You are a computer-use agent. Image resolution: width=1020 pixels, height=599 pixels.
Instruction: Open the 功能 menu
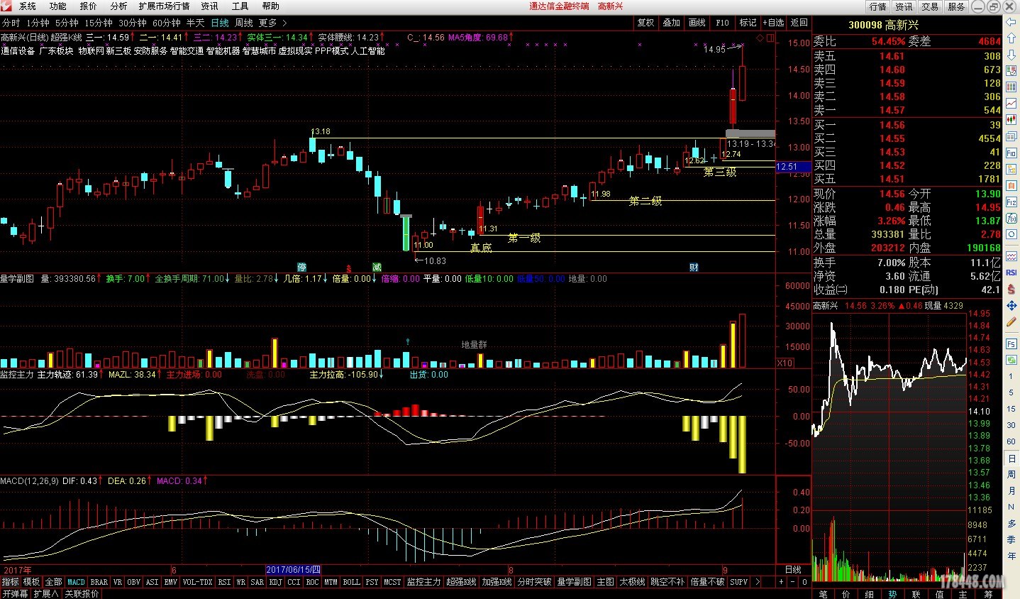[57, 6]
